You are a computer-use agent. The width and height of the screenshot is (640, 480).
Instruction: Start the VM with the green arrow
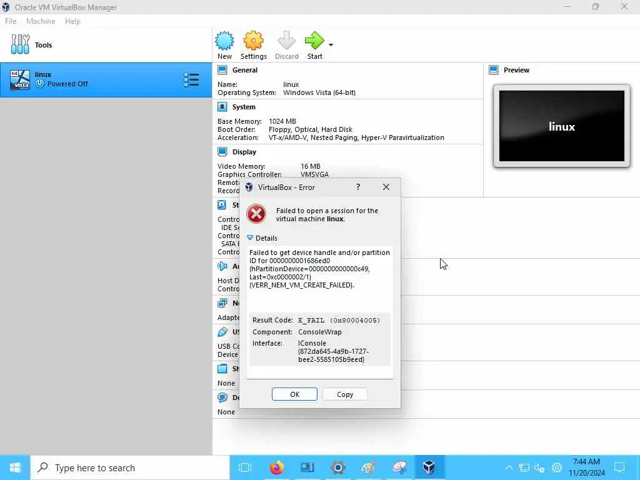tap(314, 41)
